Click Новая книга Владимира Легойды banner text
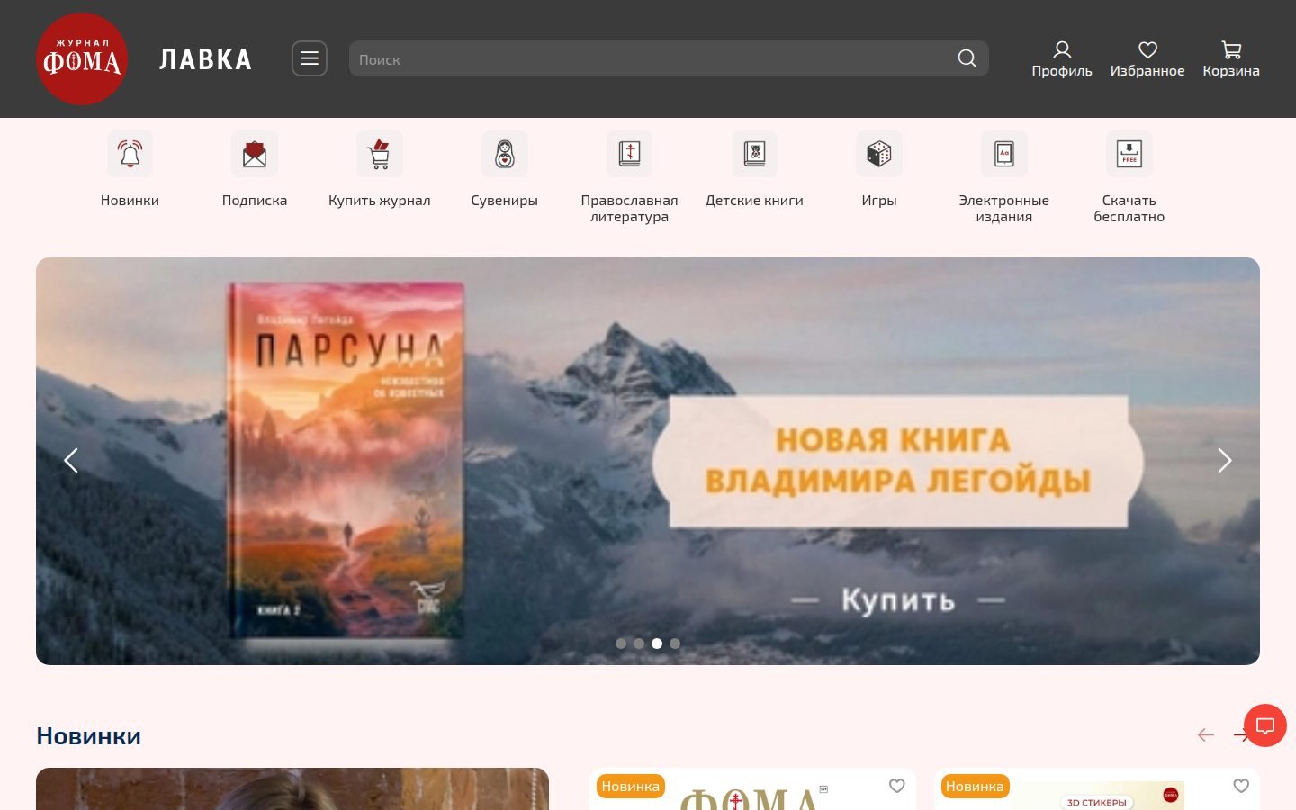Image resolution: width=1296 pixels, height=810 pixels. coord(897,461)
